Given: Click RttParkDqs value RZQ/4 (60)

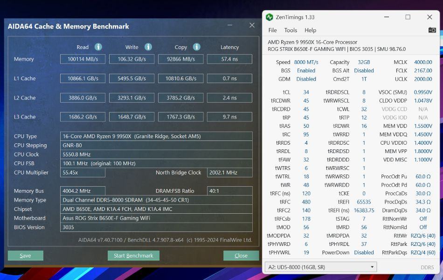Looking at the screenshot, I should point(423,252).
